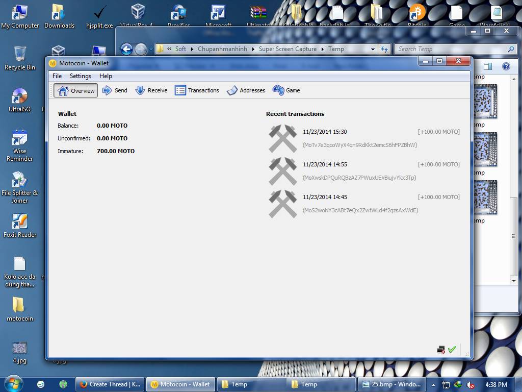
Task: Open the motocoin desktop folder
Action: pyautogui.click(x=19, y=309)
